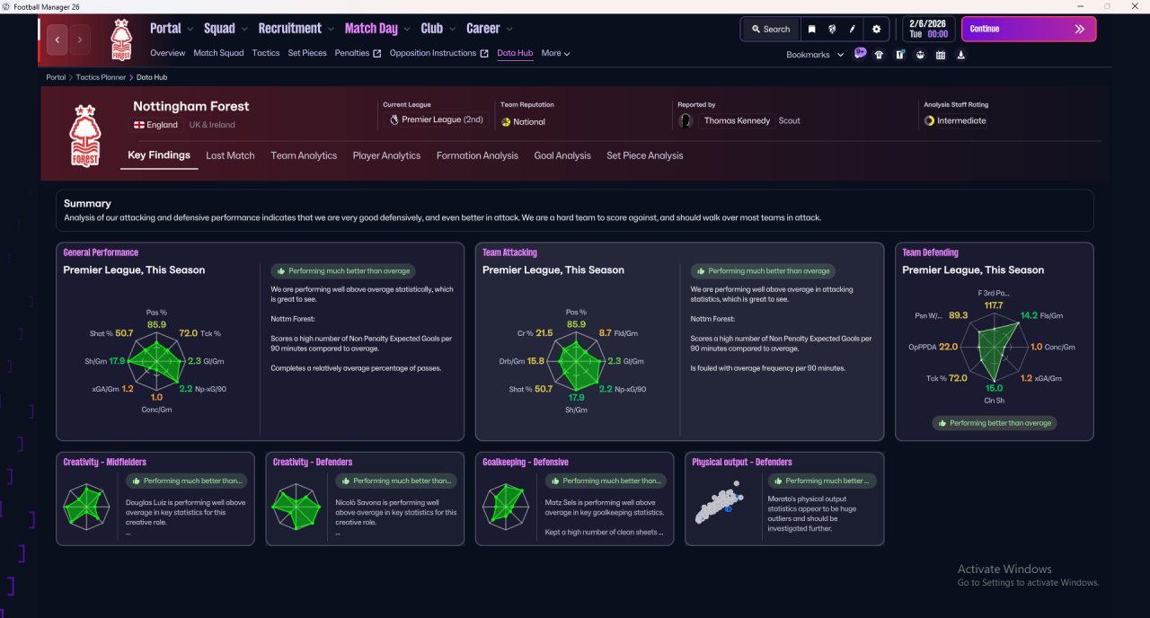Click the Thomas Kennedy scout avatar
This screenshot has height=618, width=1150.
pyautogui.click(x=686, y=120)
